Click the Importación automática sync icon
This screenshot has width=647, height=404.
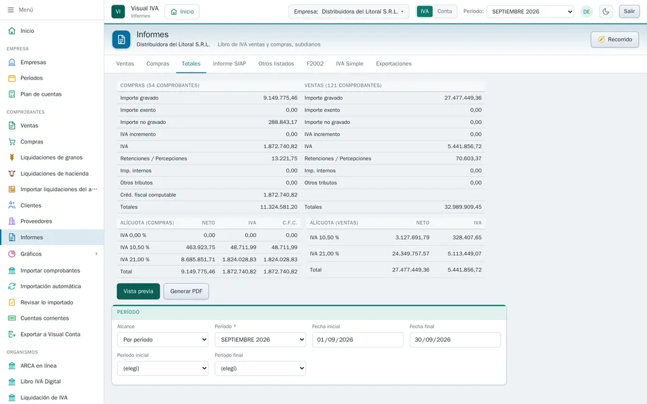tap(12, 286)
